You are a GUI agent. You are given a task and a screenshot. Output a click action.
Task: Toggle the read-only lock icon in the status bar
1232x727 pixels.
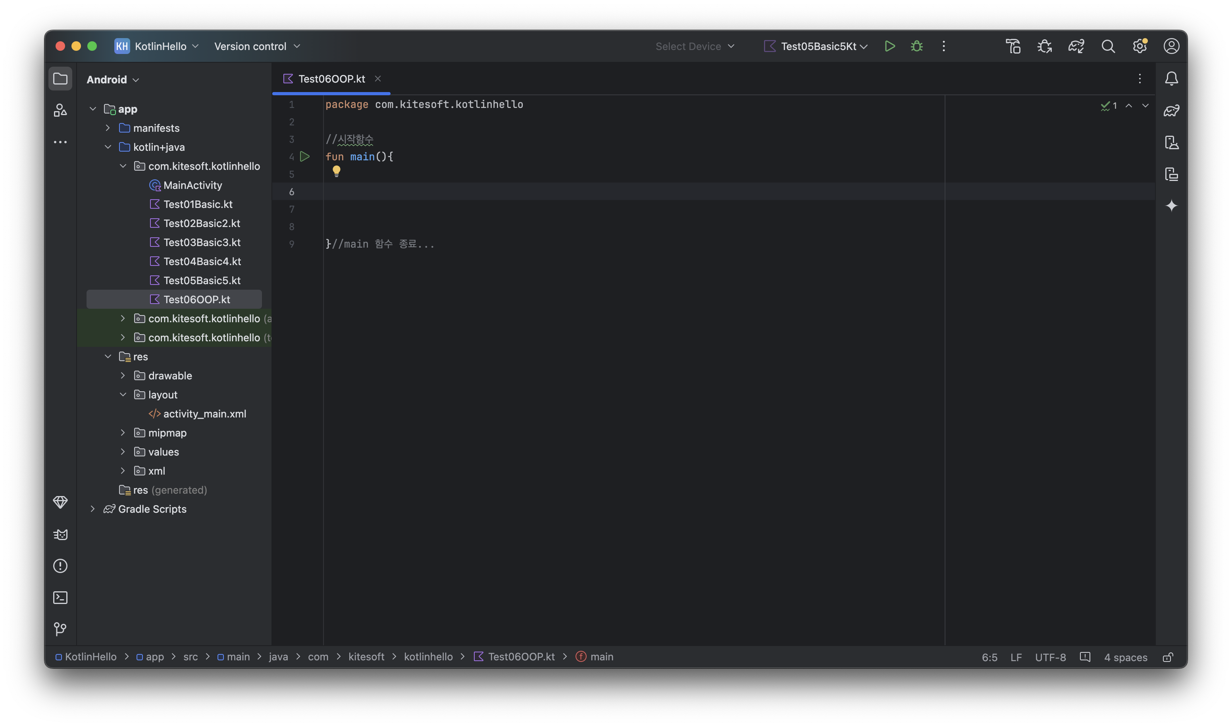1168,657
